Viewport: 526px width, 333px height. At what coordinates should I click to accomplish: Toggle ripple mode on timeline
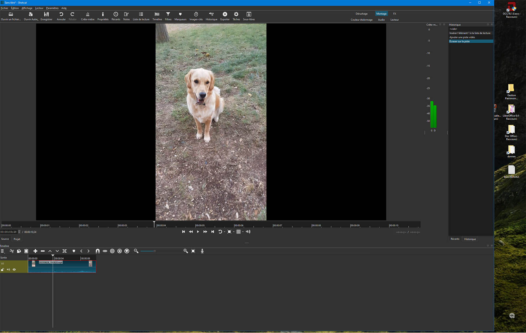[112, 251]
